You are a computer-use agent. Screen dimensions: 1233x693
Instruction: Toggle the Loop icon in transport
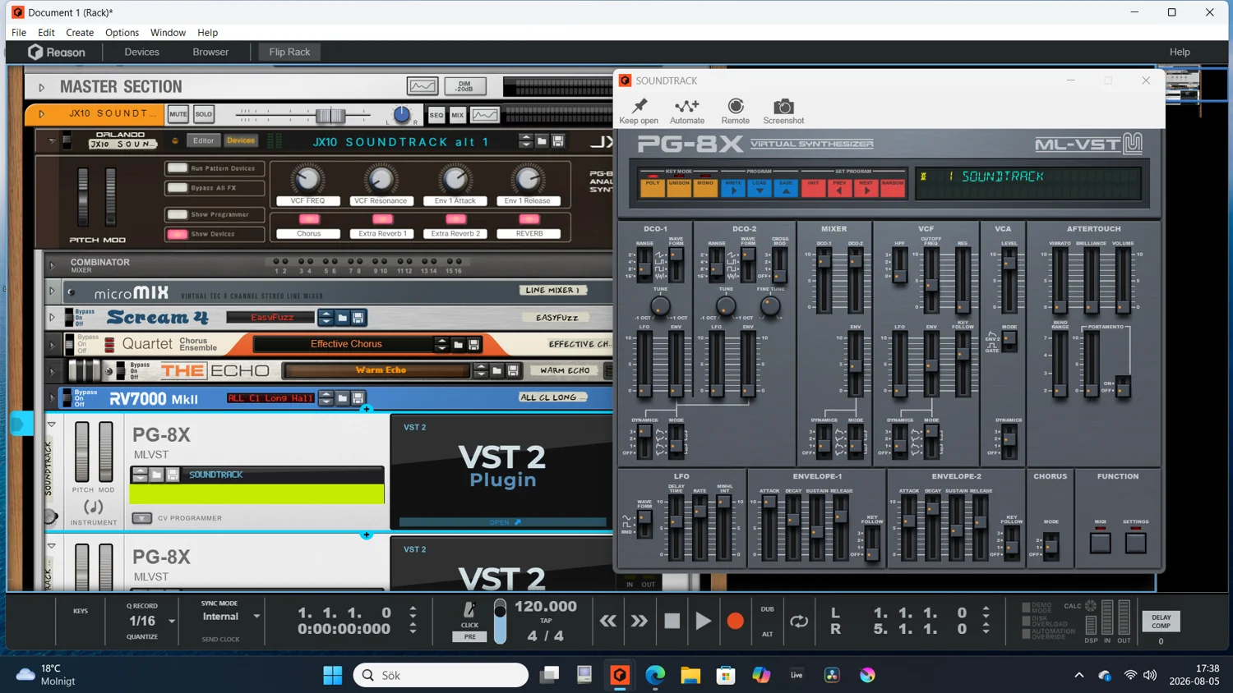799,622
